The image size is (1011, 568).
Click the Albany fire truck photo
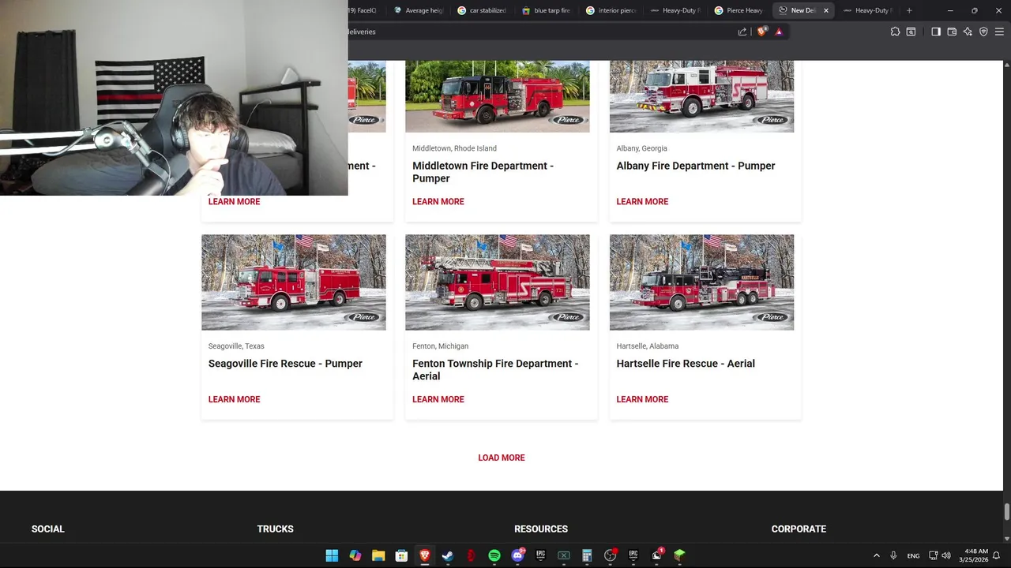pos(701,96)
